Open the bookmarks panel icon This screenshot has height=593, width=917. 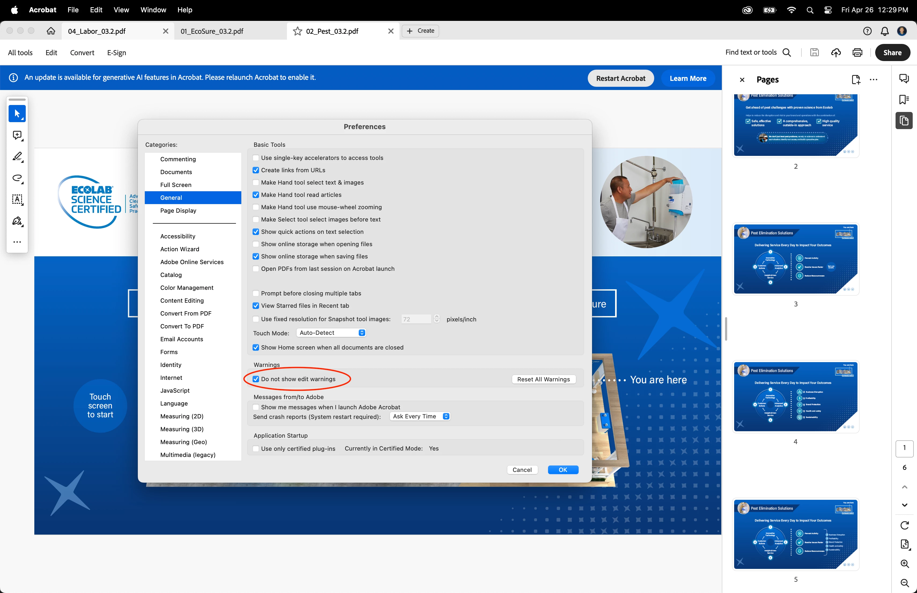(x=904, y=100)
